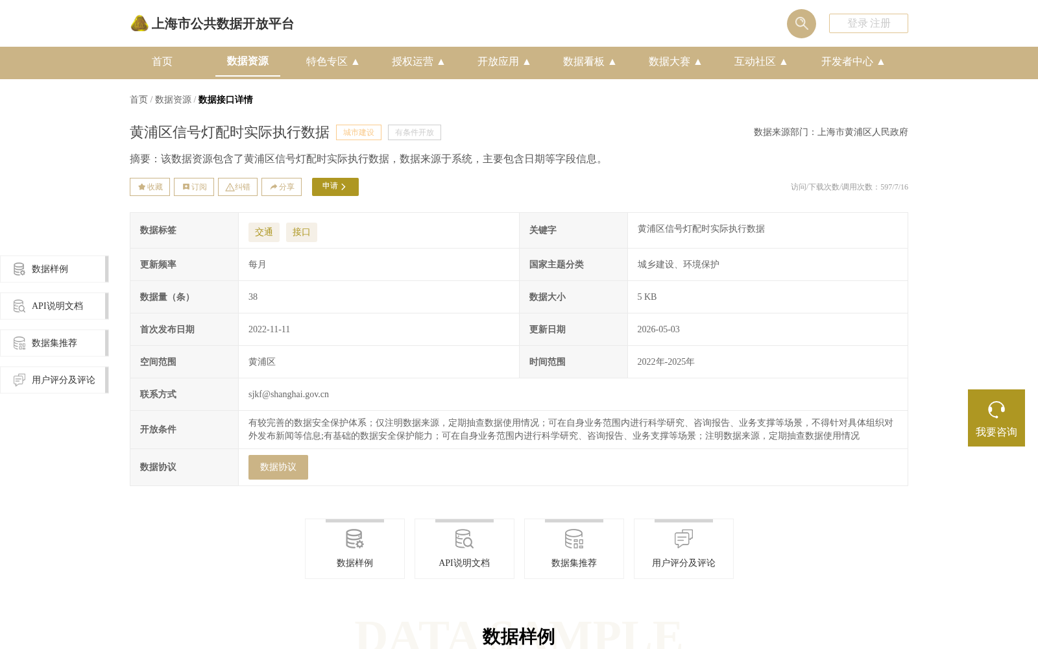
Task: Open 数据集推荐 in left sidebar
Action: (54, 343)
